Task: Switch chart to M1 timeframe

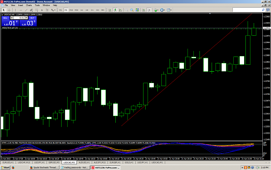Action: click(x=61, y=10)
